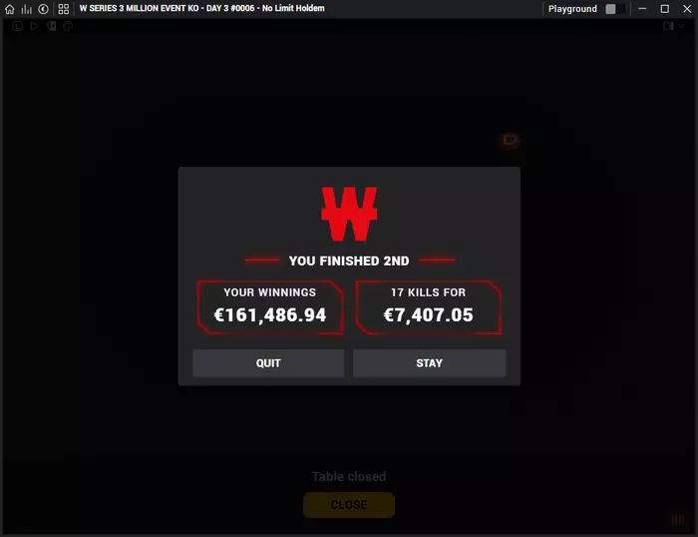
Task: Go to the lobby via home icon
Action: point(9,9)
